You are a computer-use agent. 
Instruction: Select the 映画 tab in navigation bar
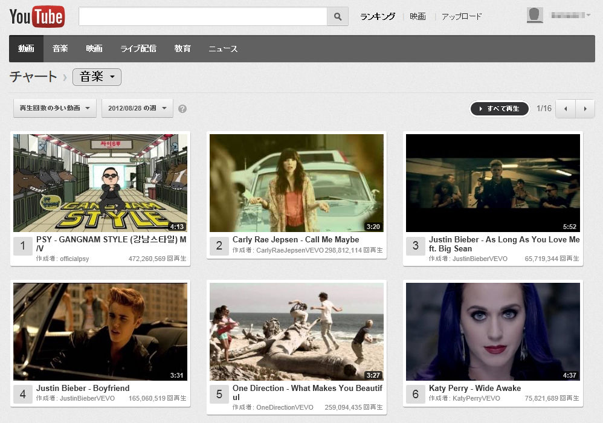(94, 48)
